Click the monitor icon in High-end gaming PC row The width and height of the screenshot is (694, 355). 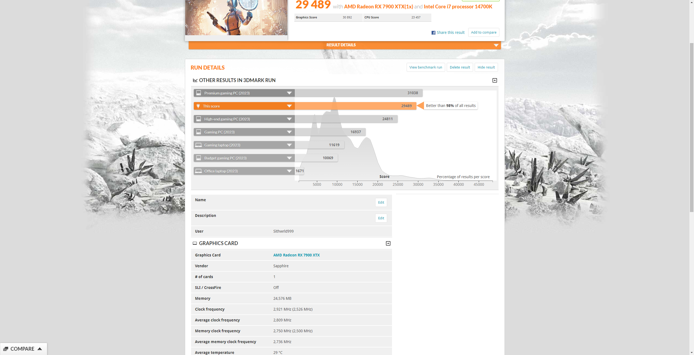[198, 119]
